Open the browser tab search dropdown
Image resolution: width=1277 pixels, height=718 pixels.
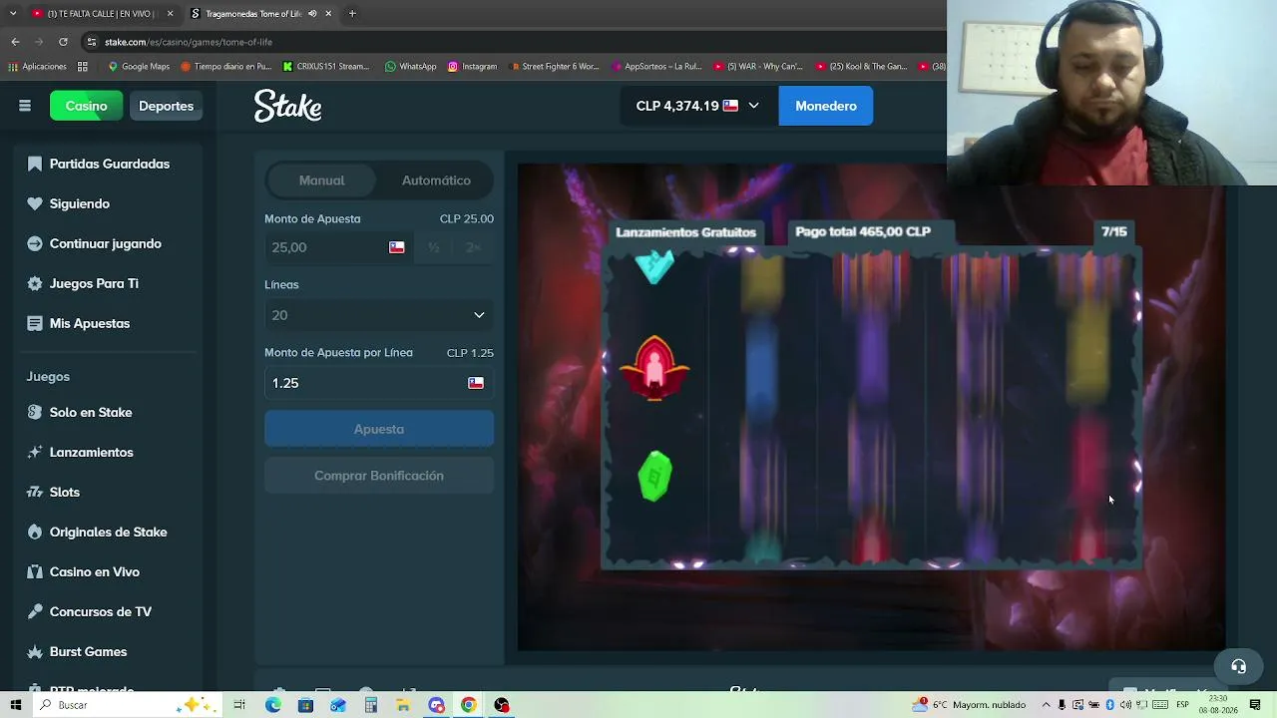pyautogui.click(x=13, y=14)
